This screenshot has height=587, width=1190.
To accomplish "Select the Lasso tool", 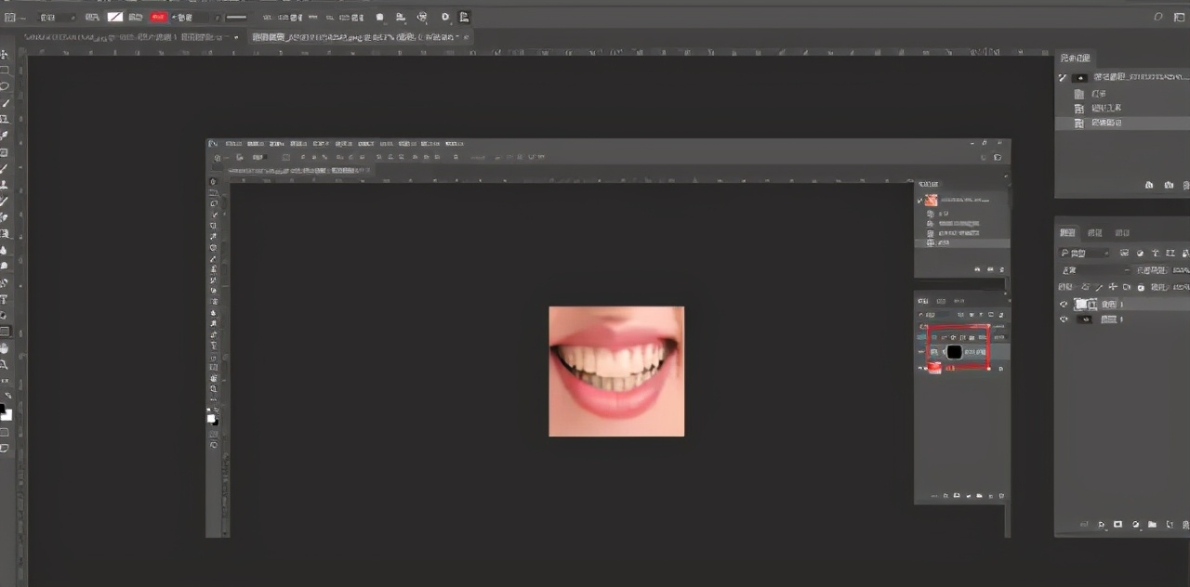I will tap(5, 85).
